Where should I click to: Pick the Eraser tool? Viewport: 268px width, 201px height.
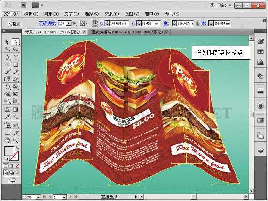[x=16, y=79]
